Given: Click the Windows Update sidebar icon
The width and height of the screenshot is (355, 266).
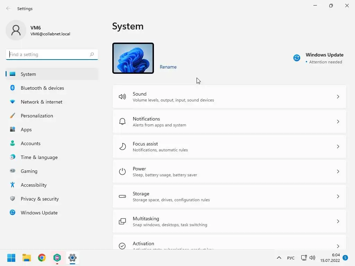Looking at the screenshot, I should pos(12,212).
